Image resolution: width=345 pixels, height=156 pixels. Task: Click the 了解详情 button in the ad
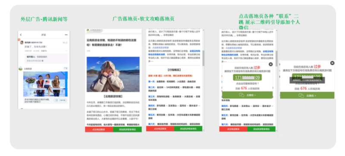(61, 100)
